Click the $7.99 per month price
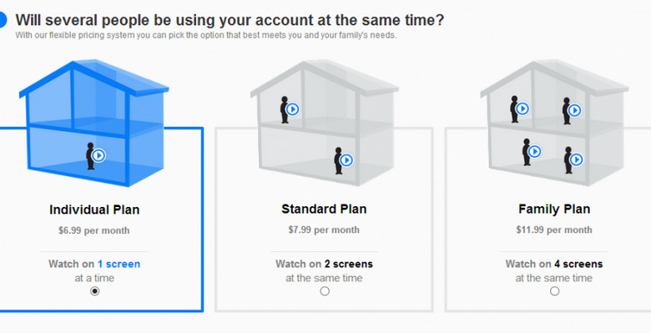The image size is (651, 333). click(x=324, y=230)
